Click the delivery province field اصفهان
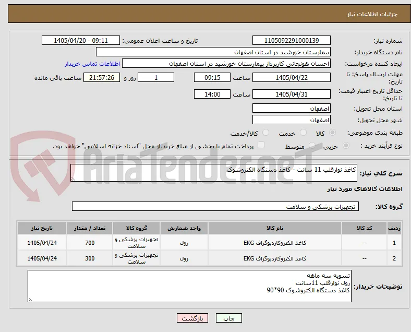Screen dimensions: 411x332 click(x=292, y=108)
